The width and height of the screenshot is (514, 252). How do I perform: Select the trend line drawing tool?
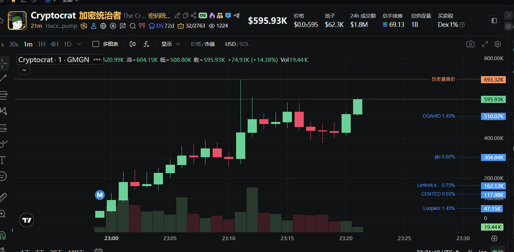click(3, 78)
